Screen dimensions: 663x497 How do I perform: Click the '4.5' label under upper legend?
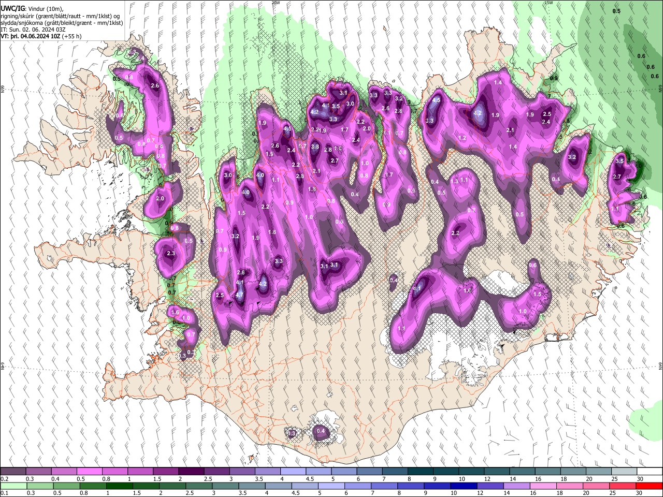(x=310, y=479)
